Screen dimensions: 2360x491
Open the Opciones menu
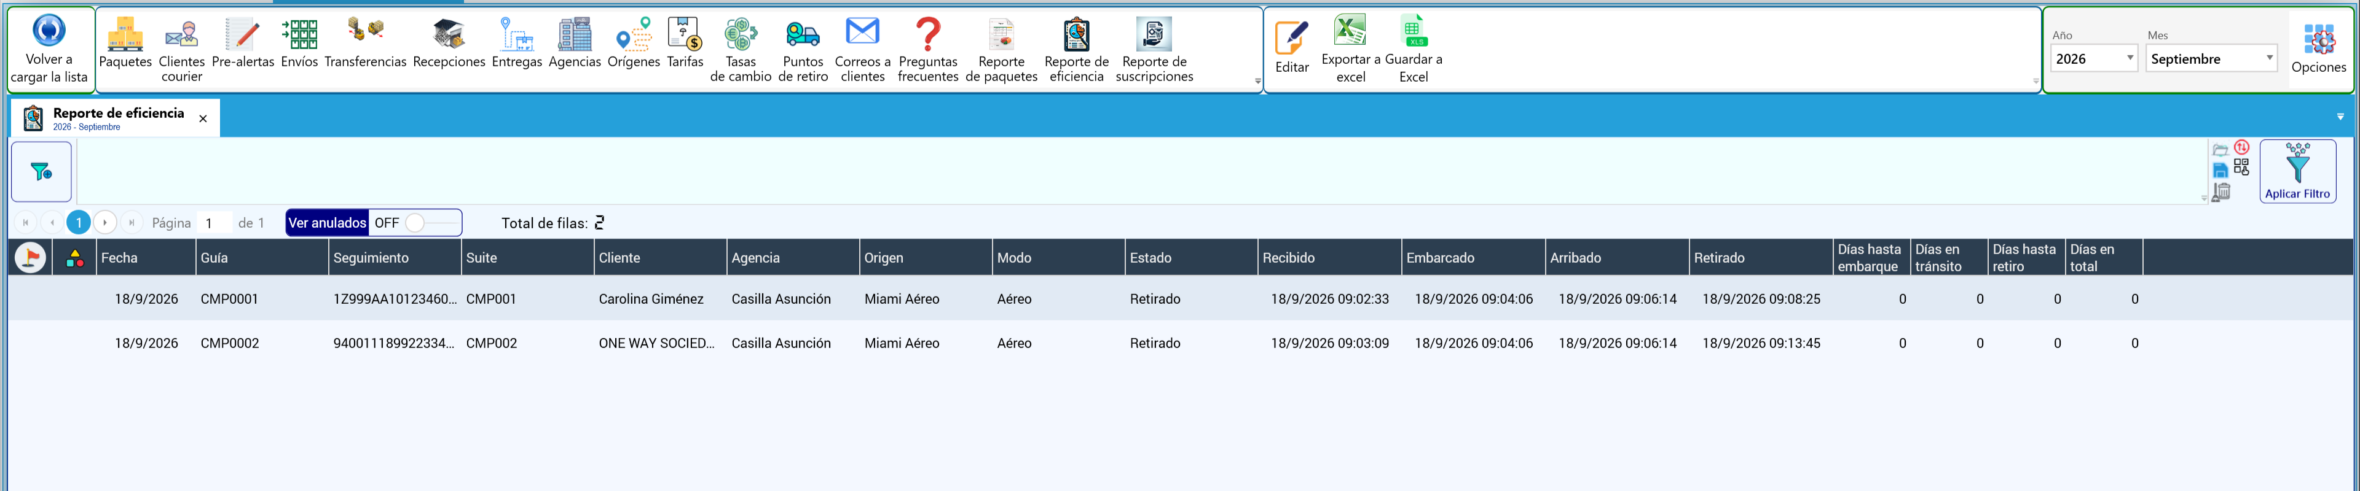coord(2319,49)
